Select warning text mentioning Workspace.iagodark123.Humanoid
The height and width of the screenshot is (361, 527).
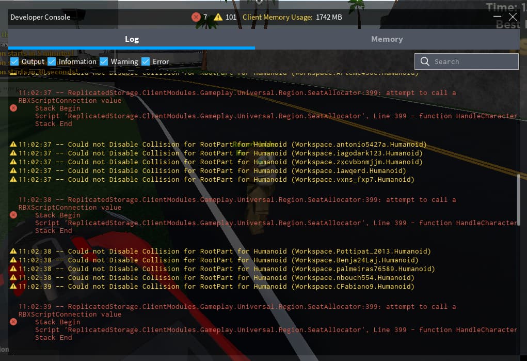(220, 153)
